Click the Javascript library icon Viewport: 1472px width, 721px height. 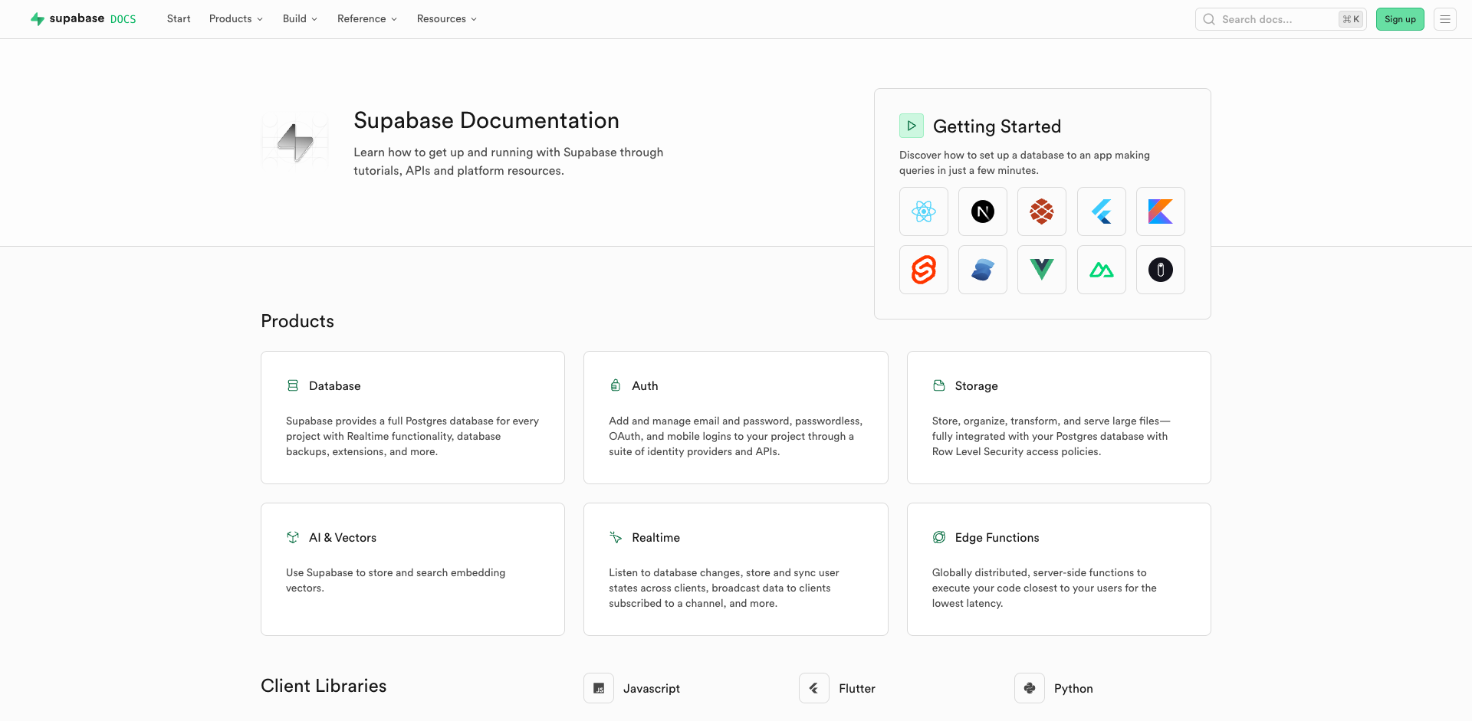pos(599,688)
